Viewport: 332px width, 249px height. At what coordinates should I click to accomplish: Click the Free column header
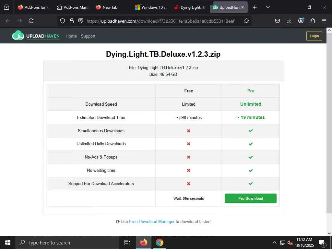[x=189, y=91]
